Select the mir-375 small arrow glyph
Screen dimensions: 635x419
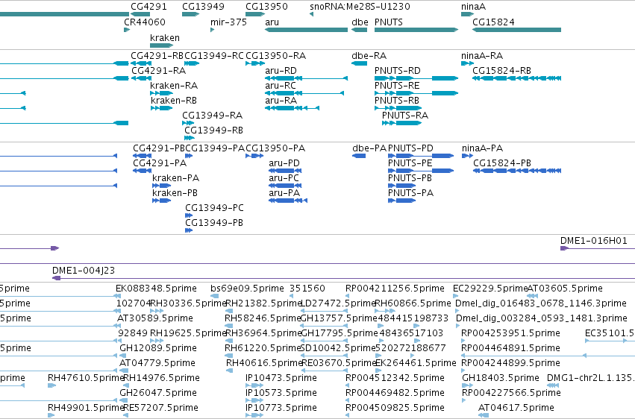[212, 30]
